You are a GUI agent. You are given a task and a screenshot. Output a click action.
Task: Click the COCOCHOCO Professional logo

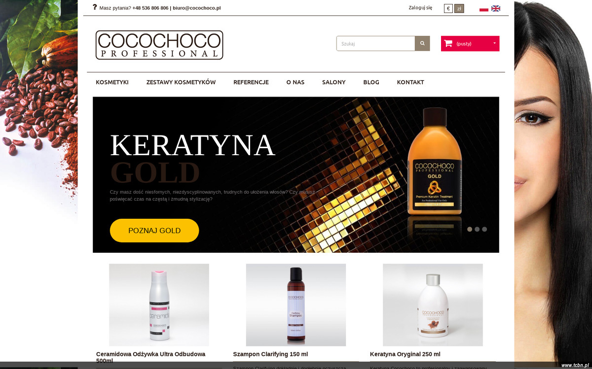click(159, 45)
